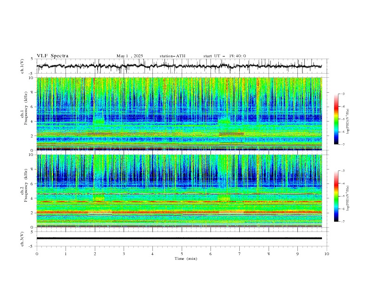Click the date 'May 1 , 2025'
Viewport: 368px width, 285px height.
(130, 56)
